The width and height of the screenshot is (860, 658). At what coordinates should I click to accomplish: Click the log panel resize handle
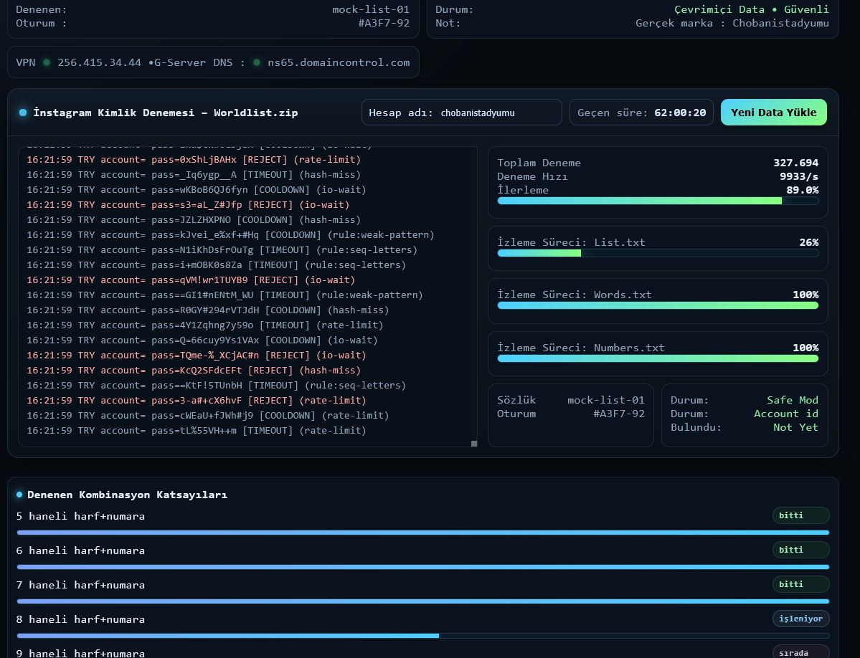click(x=473, y=444)
